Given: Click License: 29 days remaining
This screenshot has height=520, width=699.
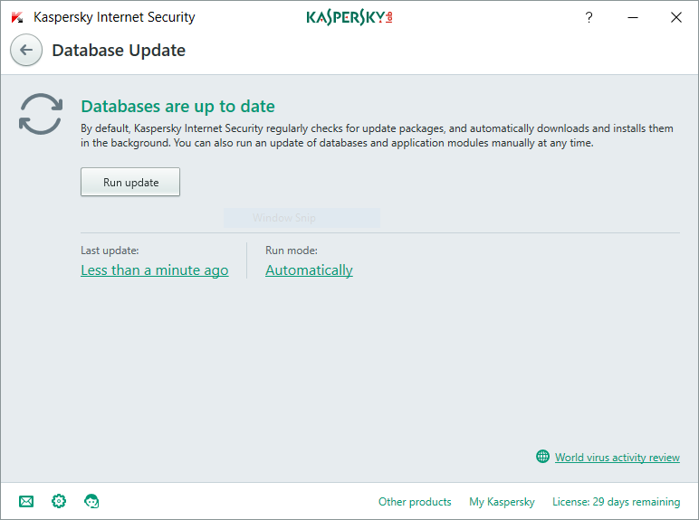Looking at the screenshot, I should pos(616,502).
